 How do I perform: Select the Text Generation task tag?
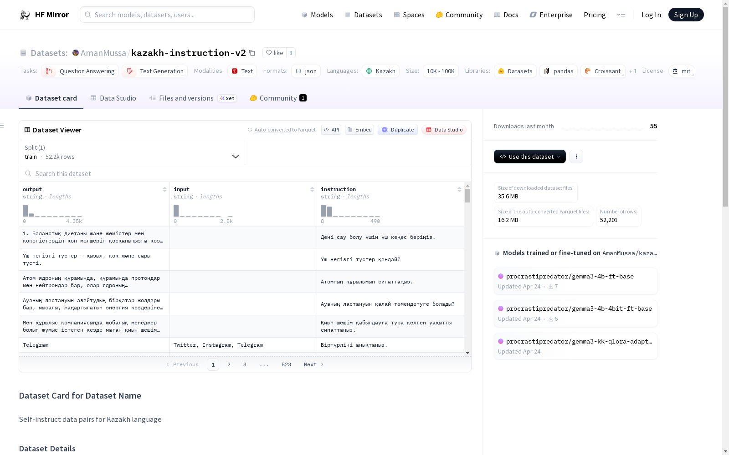pos(154,71)
